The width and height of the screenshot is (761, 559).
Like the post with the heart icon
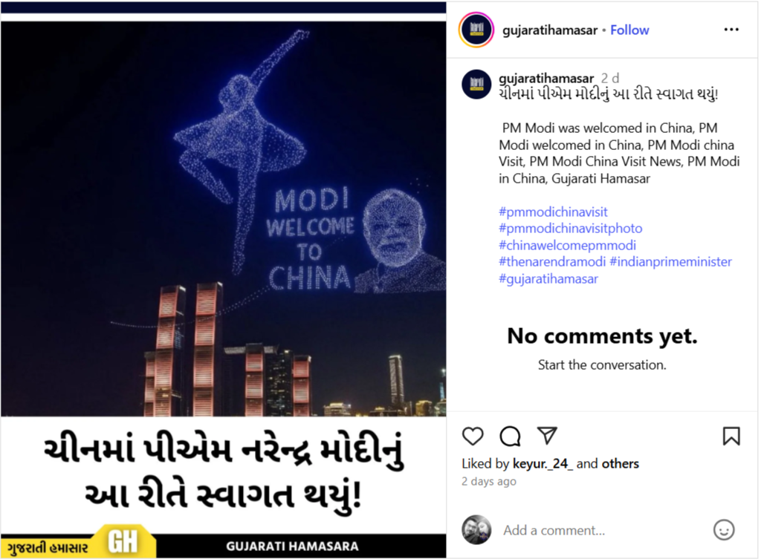click(x=472, y=436)
